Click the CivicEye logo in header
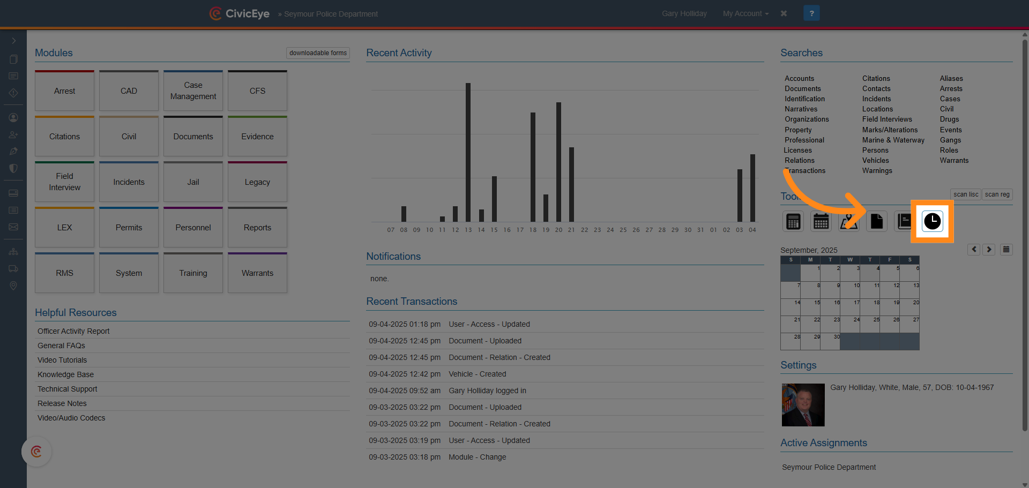The width and height of the screenshot is (1029, 488). pyautogui.click(x=240, y=13)
